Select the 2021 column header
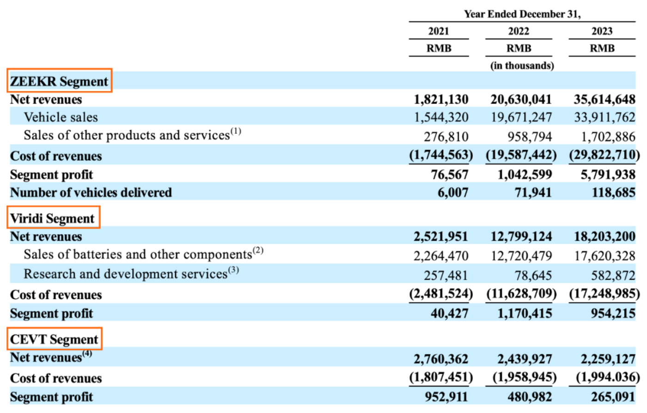 click(x=438, y=31)
